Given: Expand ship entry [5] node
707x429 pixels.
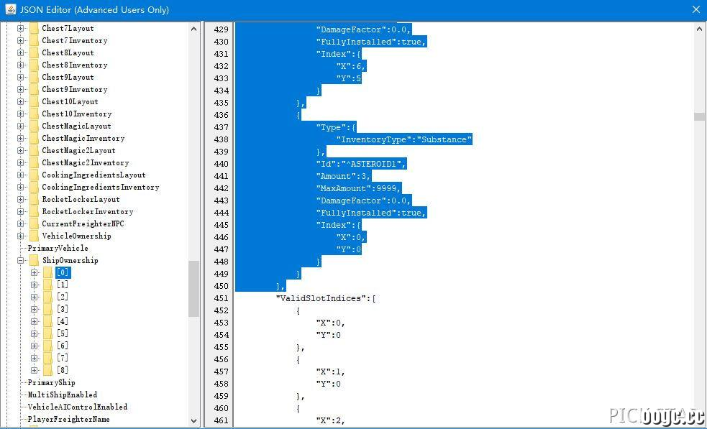Looking at the screenshot, I should pos(35,334).
